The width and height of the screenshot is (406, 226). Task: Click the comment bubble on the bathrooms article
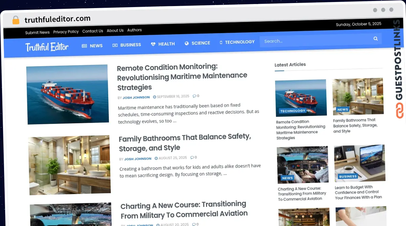coord(191,157)
